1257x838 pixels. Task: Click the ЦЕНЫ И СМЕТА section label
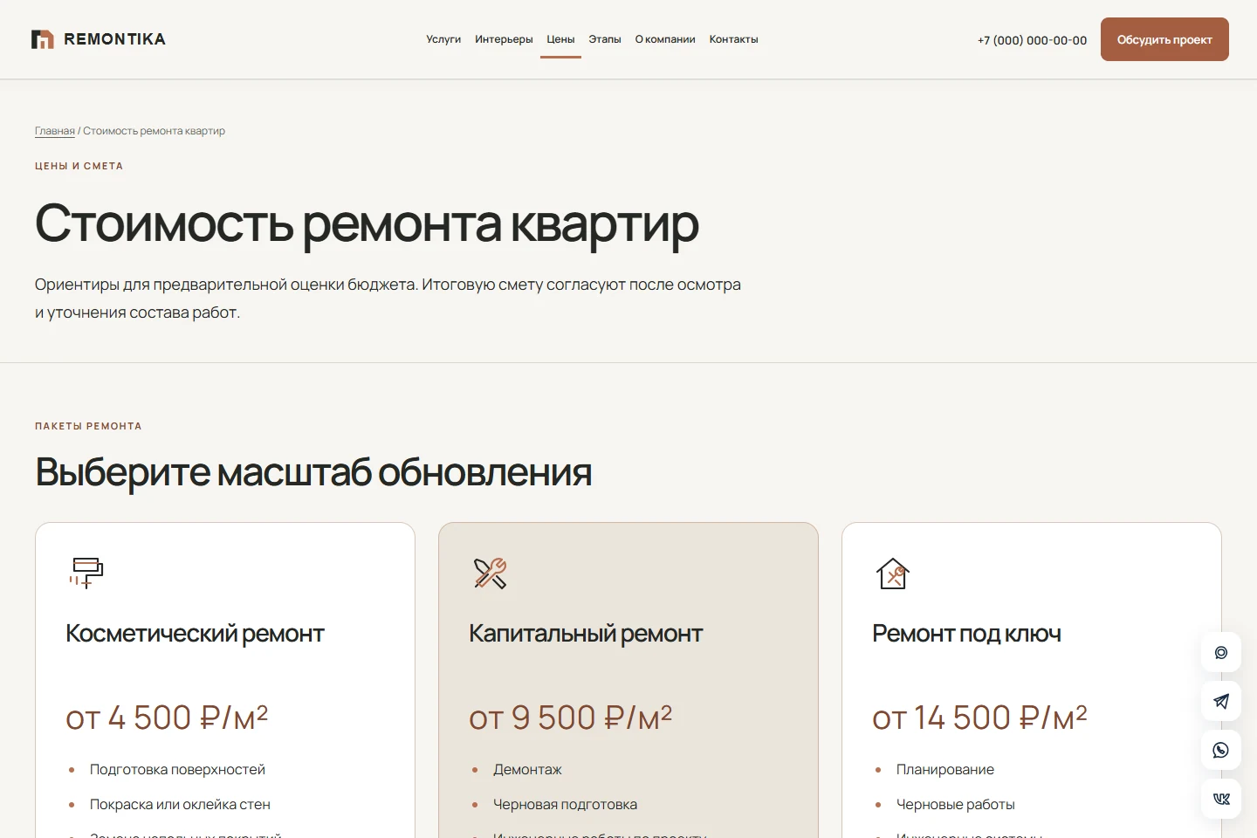tap(79, 166)
